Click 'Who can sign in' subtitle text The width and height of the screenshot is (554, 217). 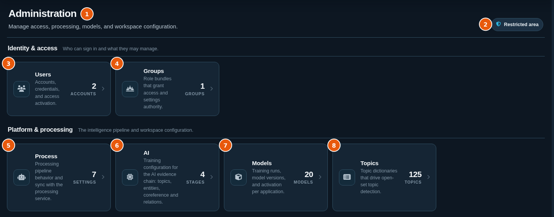[x=111, y=49]
